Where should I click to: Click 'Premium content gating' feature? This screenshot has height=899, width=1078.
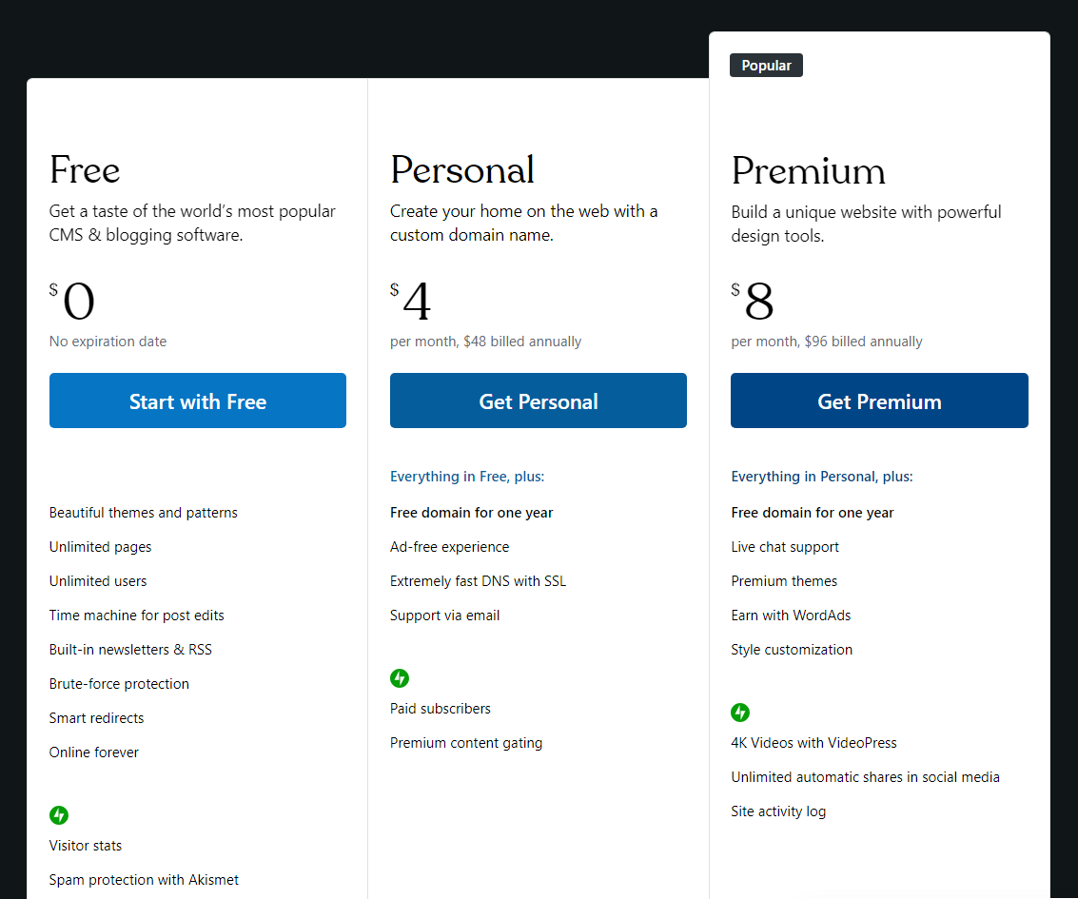[466, 743]
